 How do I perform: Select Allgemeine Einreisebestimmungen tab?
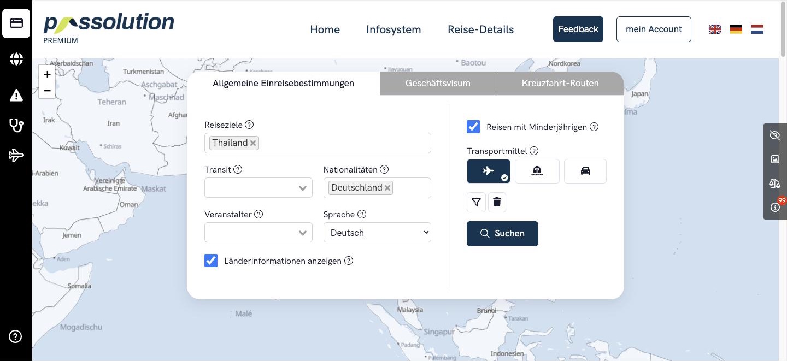click(x=283, y=84)
